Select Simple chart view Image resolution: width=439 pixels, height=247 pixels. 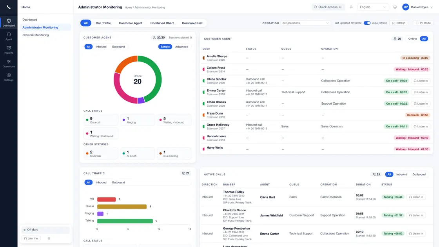click(x=165, y=47)
